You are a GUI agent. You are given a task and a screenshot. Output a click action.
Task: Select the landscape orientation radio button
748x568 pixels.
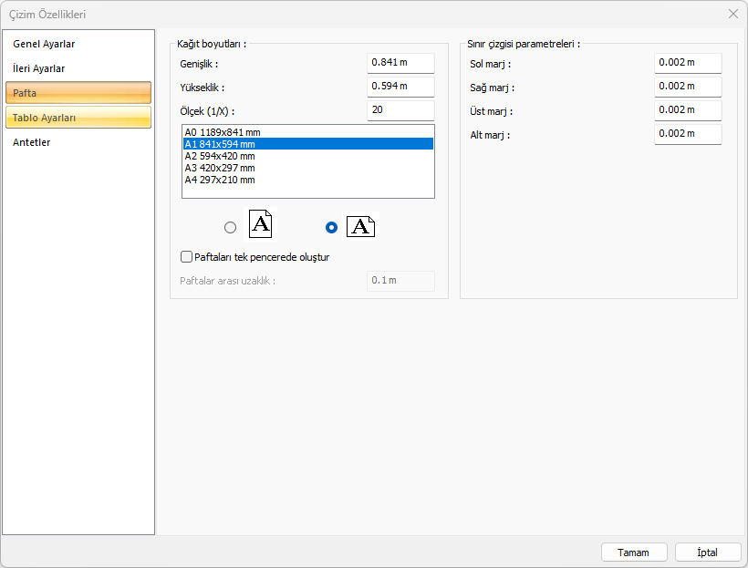click(x=331, y=228)
